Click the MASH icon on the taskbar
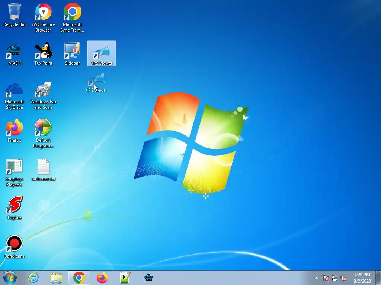The width and height of the screenshot is (381, 285). point(148,278)
